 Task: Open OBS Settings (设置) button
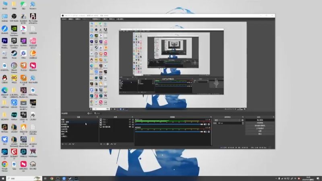point(260,131)
